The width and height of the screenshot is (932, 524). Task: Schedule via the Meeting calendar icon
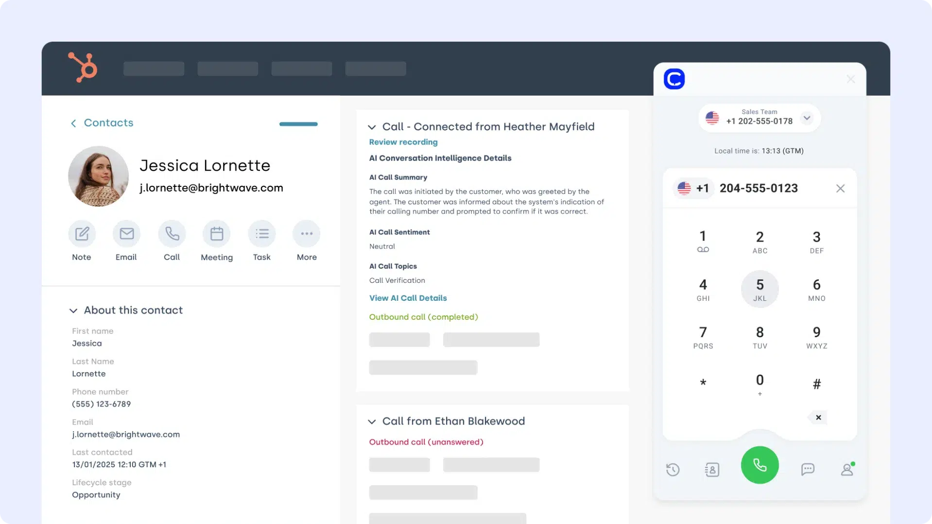click(x=217, y=234)
